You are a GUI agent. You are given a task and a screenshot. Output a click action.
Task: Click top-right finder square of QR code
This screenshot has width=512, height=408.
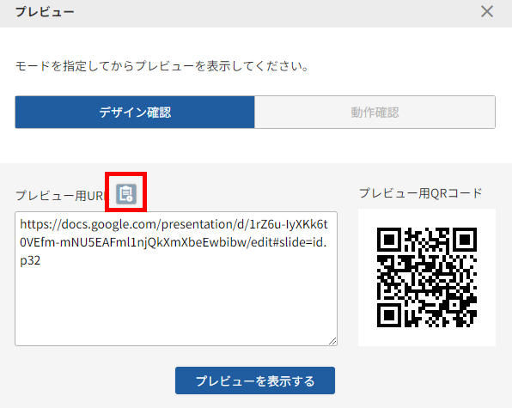(465, 240)
